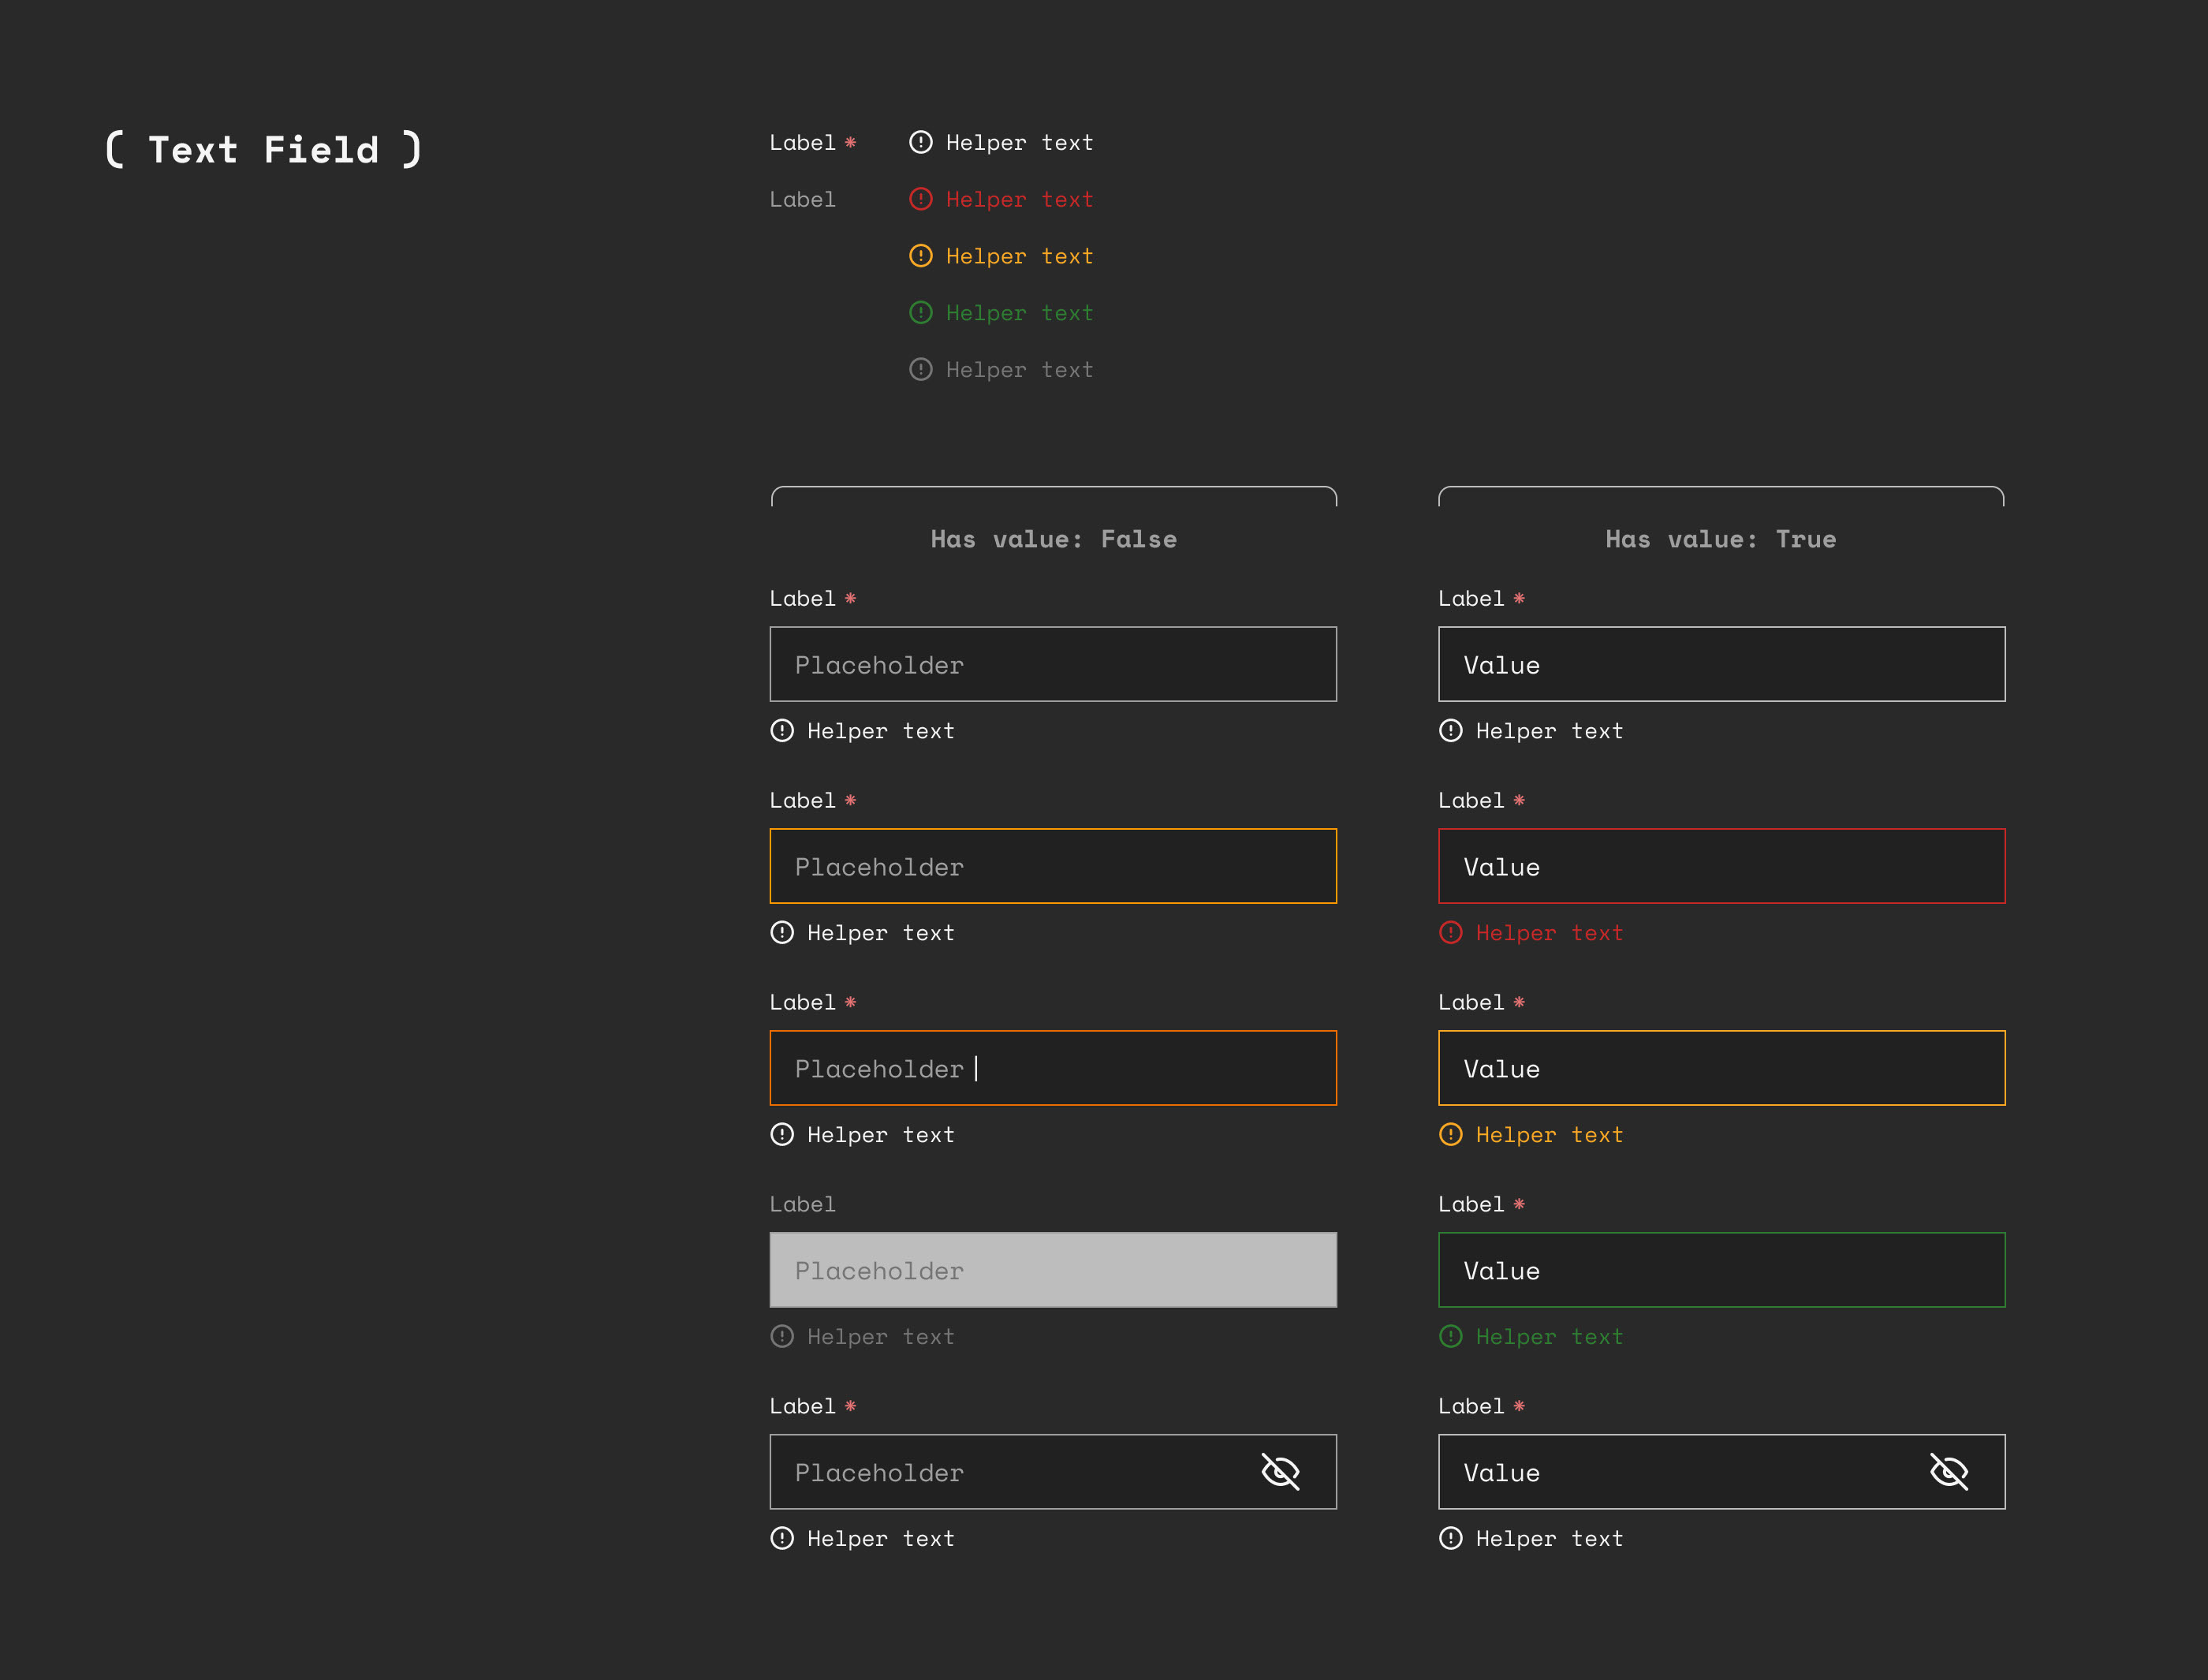This screenshot has width=2208, height=1680.
Task: Click the red 'Helper text' at top
Action: point(1019,199)
